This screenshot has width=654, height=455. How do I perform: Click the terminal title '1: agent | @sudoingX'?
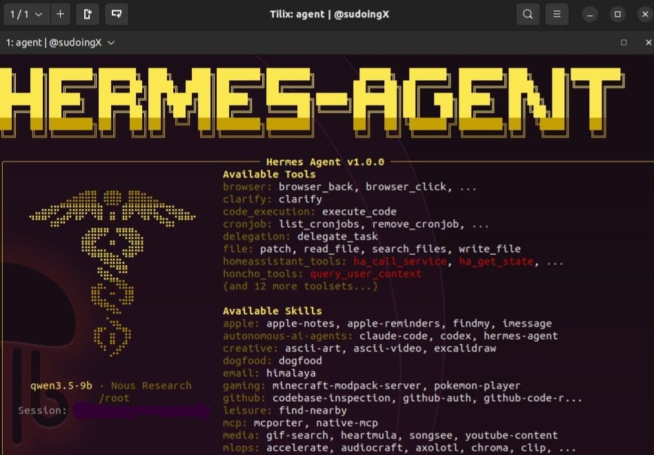(54, 43)
